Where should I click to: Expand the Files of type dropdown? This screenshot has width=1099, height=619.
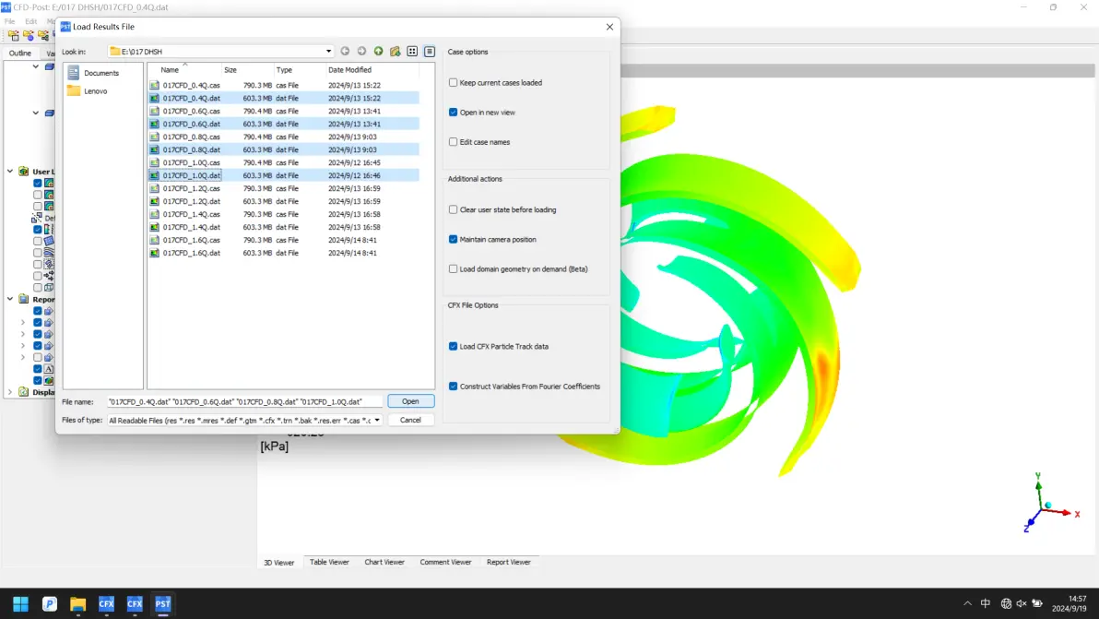tap(377, 421)
